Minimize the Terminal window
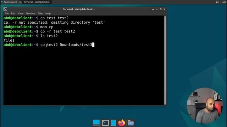This screenshot has height=127, width=227. pos(157,9)
